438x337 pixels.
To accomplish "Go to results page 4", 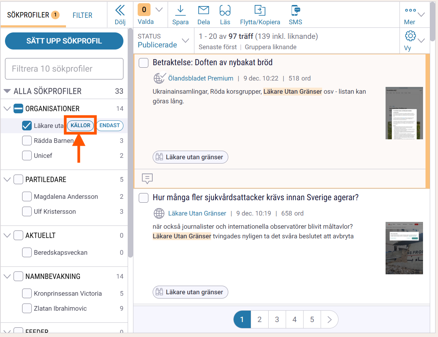I will [x=295, y=320].
